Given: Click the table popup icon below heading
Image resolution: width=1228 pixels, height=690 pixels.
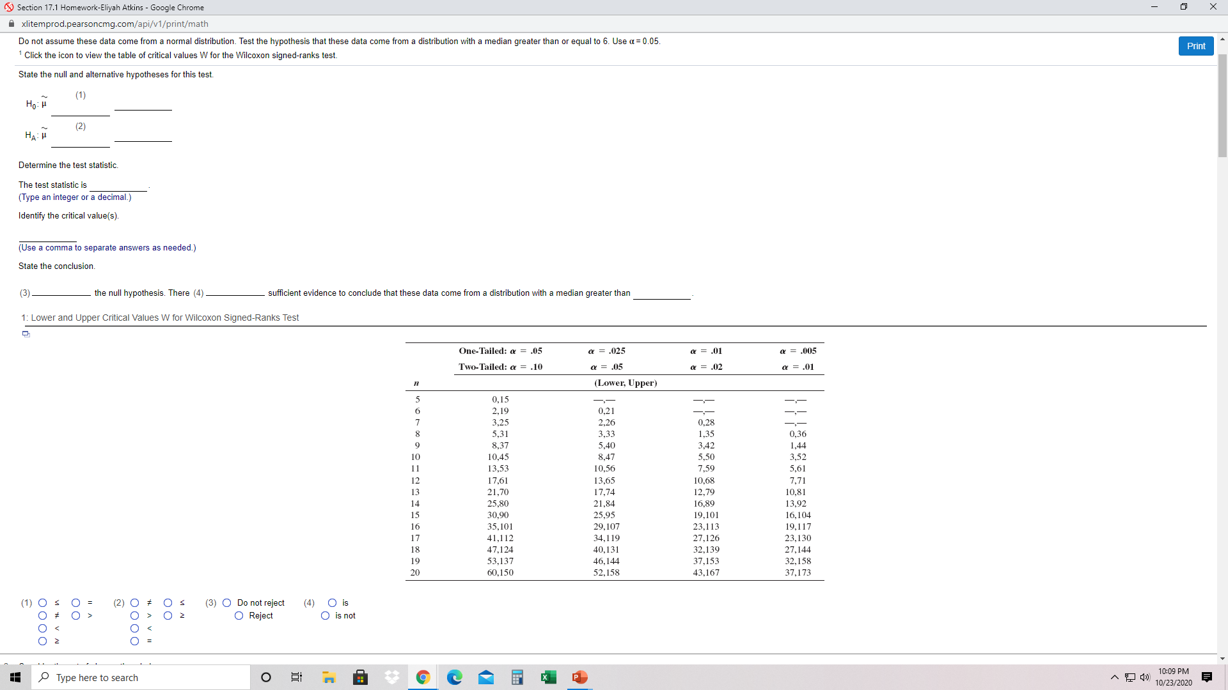Looking at the screenshot, I should [26, 333].
